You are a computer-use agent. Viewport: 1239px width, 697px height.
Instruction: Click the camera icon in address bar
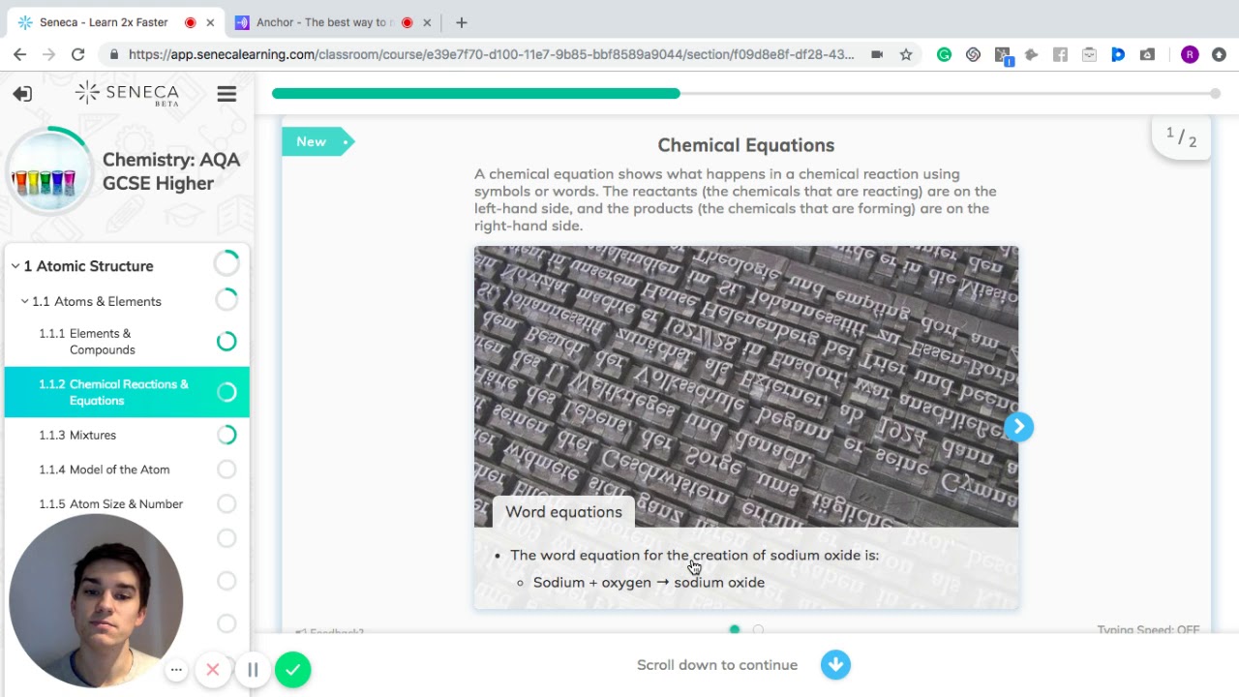click(x=877, y=55)
